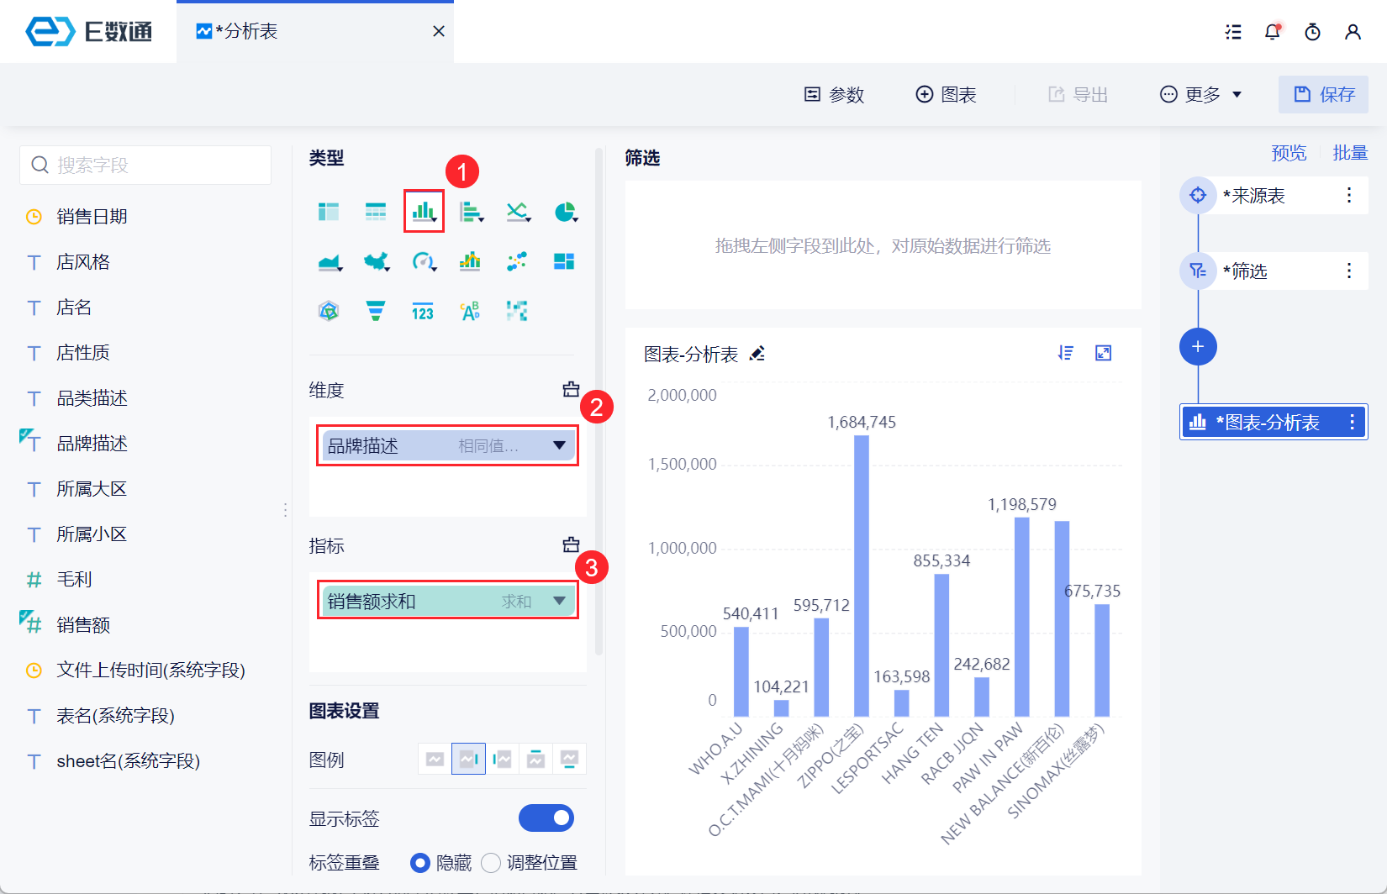1387x894 pixels.
Task: Pick the pie chart type
Action: click(x=566, y=212)
